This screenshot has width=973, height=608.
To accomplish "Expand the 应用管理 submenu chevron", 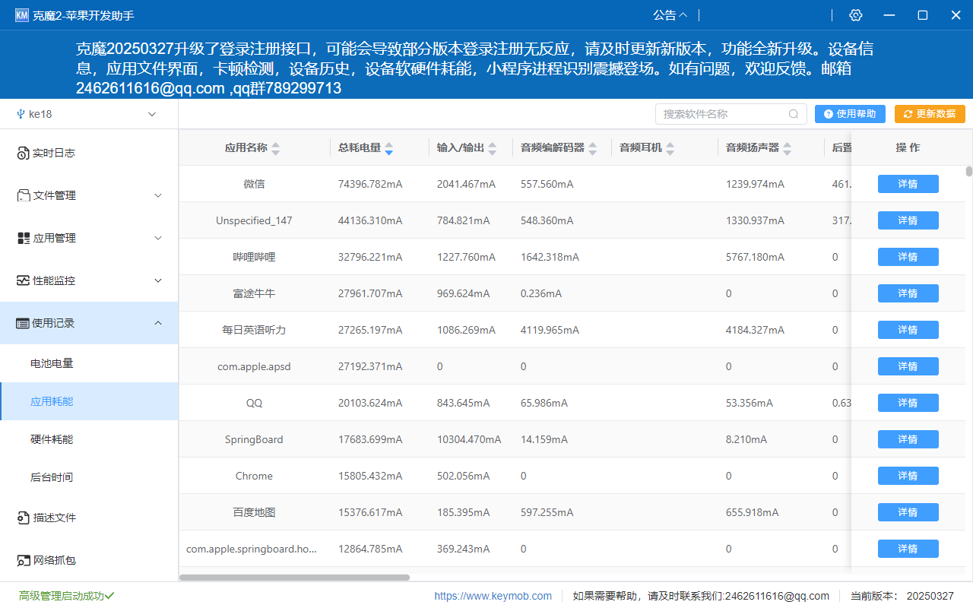I will click(158, 238).
